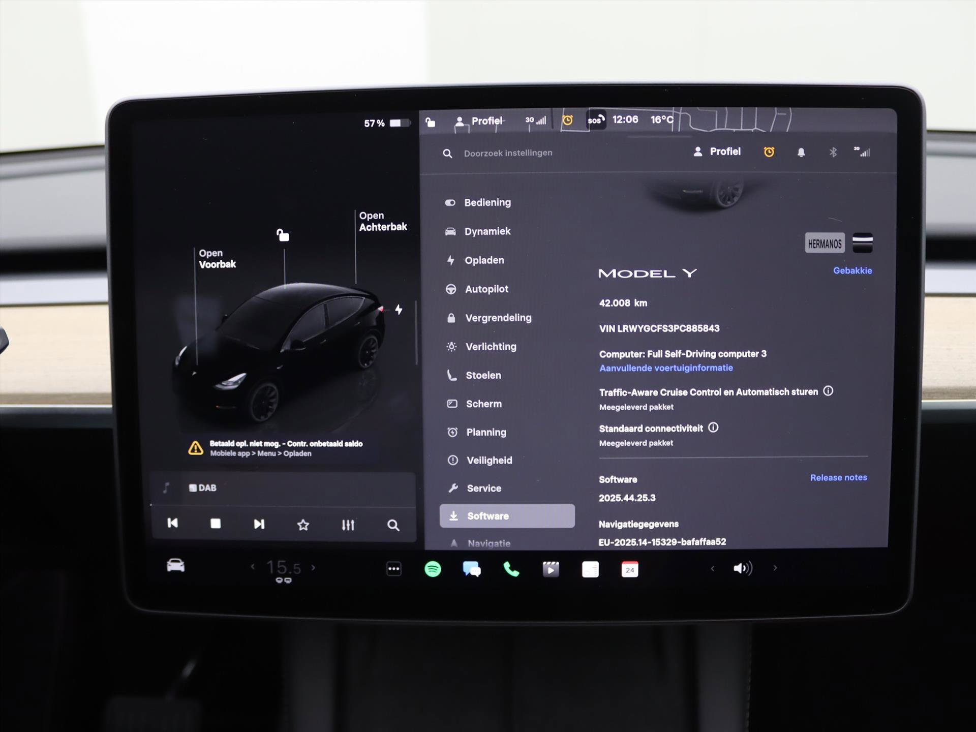Open the Messages chat app
This screenshot has height=732, width=976.
tap(472, 569)
